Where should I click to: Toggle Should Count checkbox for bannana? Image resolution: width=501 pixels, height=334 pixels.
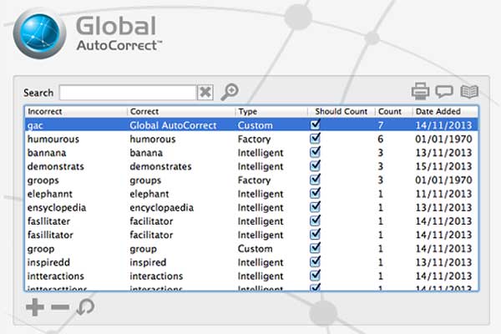[x=315, y=152]
